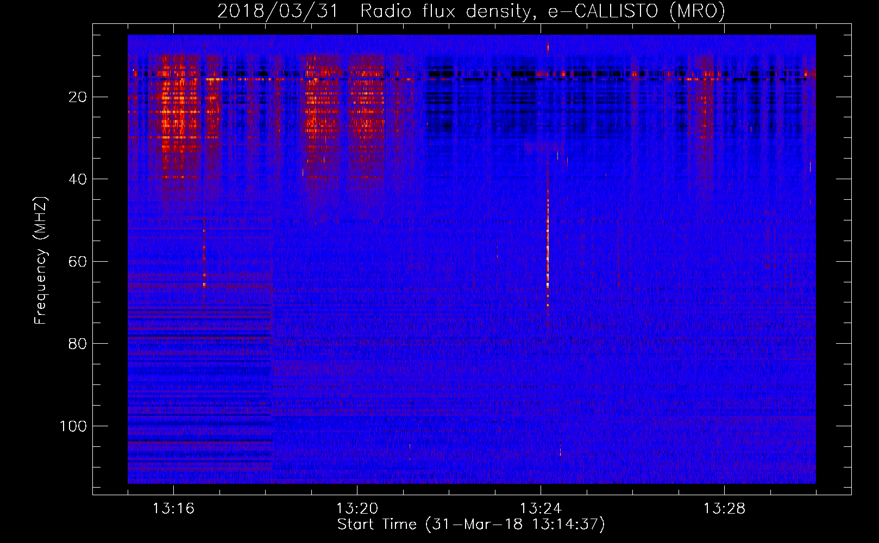The height and width of the screenshot is (543, 879).
Task: Click the 100 MHz frequency tick label
Action: 73,426
